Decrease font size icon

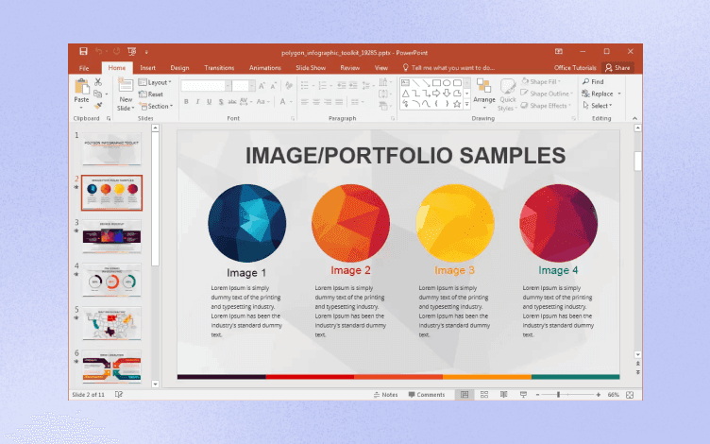[273, 86]
